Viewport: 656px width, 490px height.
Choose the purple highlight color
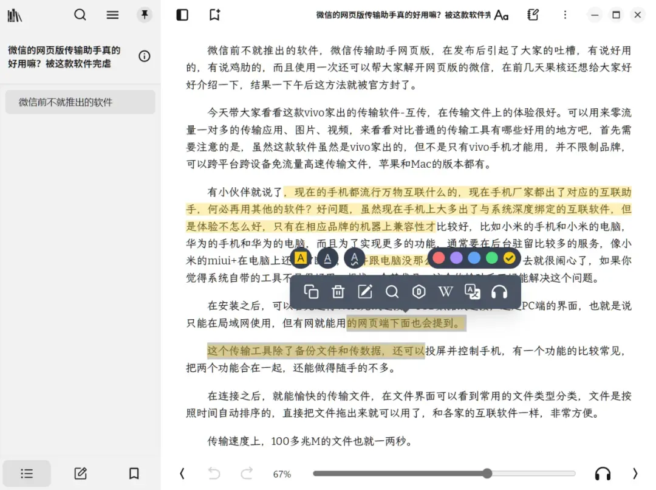pos(456,258)
